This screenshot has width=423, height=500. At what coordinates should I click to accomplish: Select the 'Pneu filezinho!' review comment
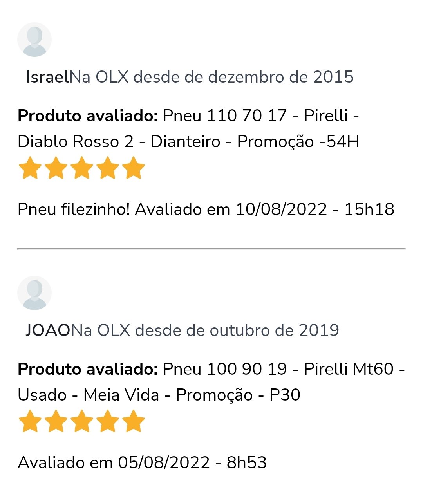(x=74, y=209)
